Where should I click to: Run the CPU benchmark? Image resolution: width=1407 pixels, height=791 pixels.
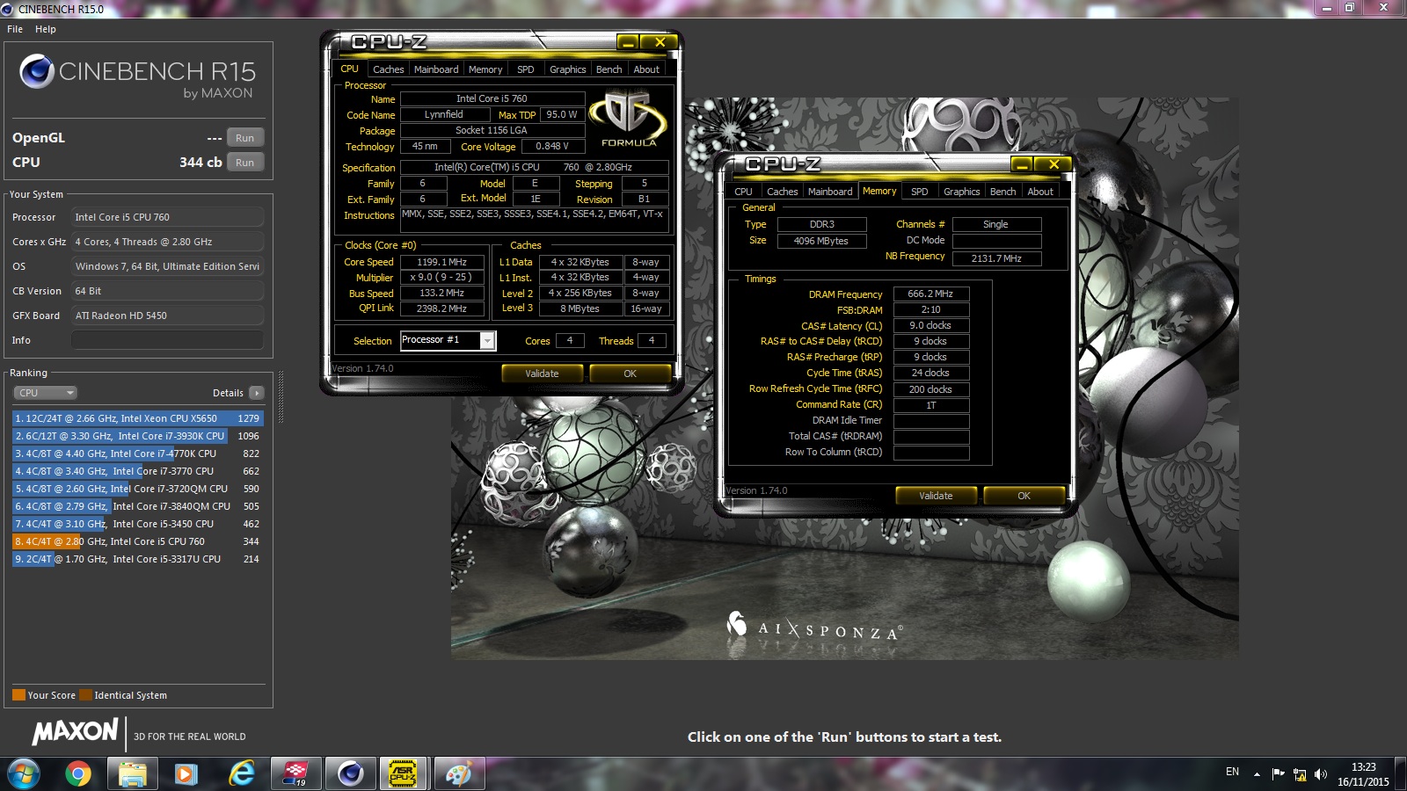(x=245, y=163)
